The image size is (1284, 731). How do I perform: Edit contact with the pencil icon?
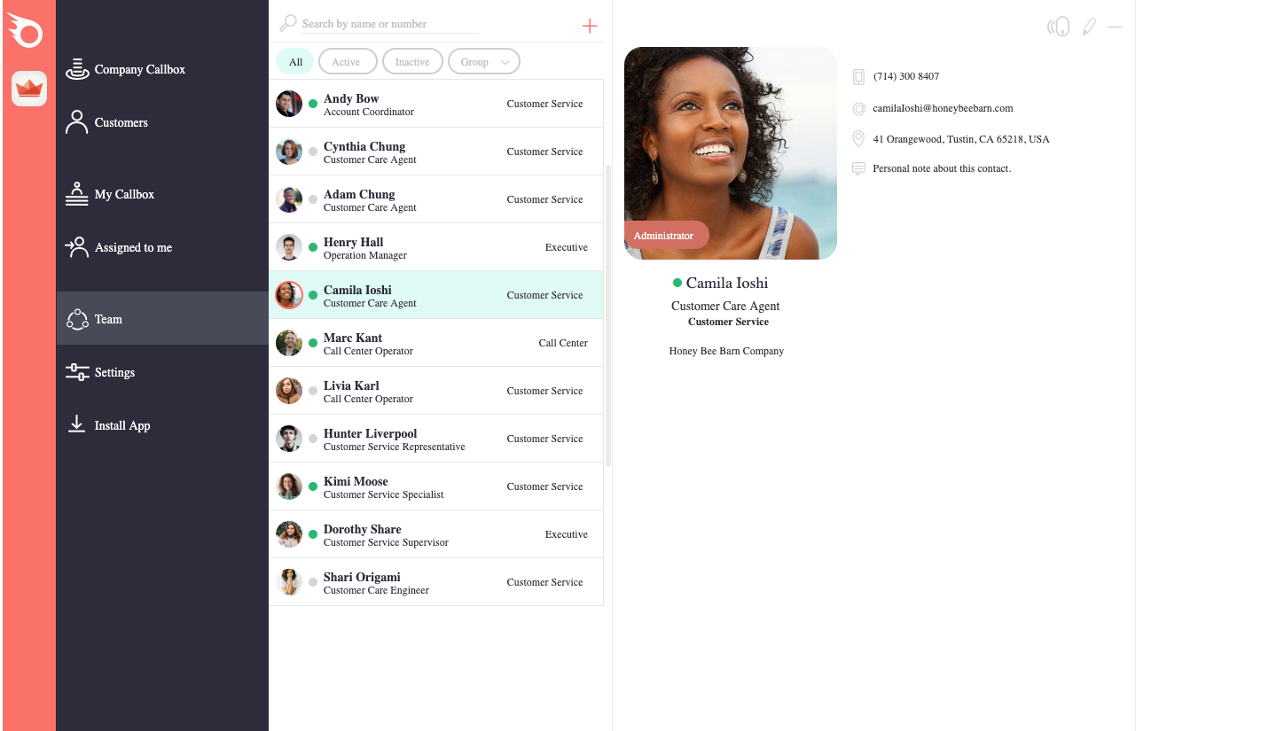[1089, 27]
